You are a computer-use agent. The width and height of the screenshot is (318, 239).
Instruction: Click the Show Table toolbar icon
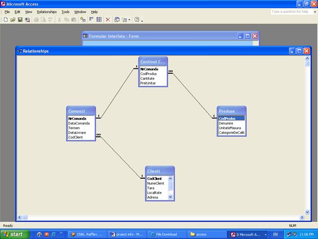(x=83, y=19)
